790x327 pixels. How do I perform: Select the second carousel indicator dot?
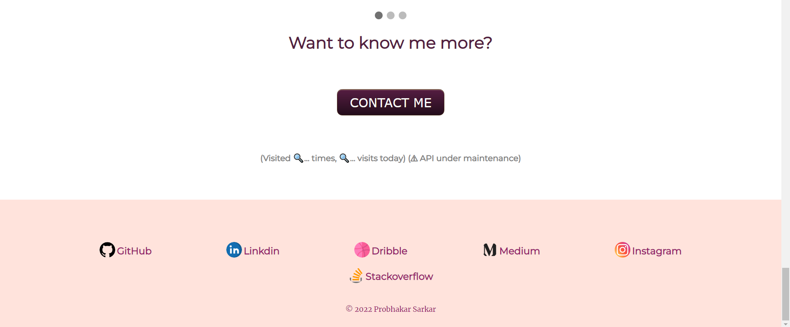point(390,15)
